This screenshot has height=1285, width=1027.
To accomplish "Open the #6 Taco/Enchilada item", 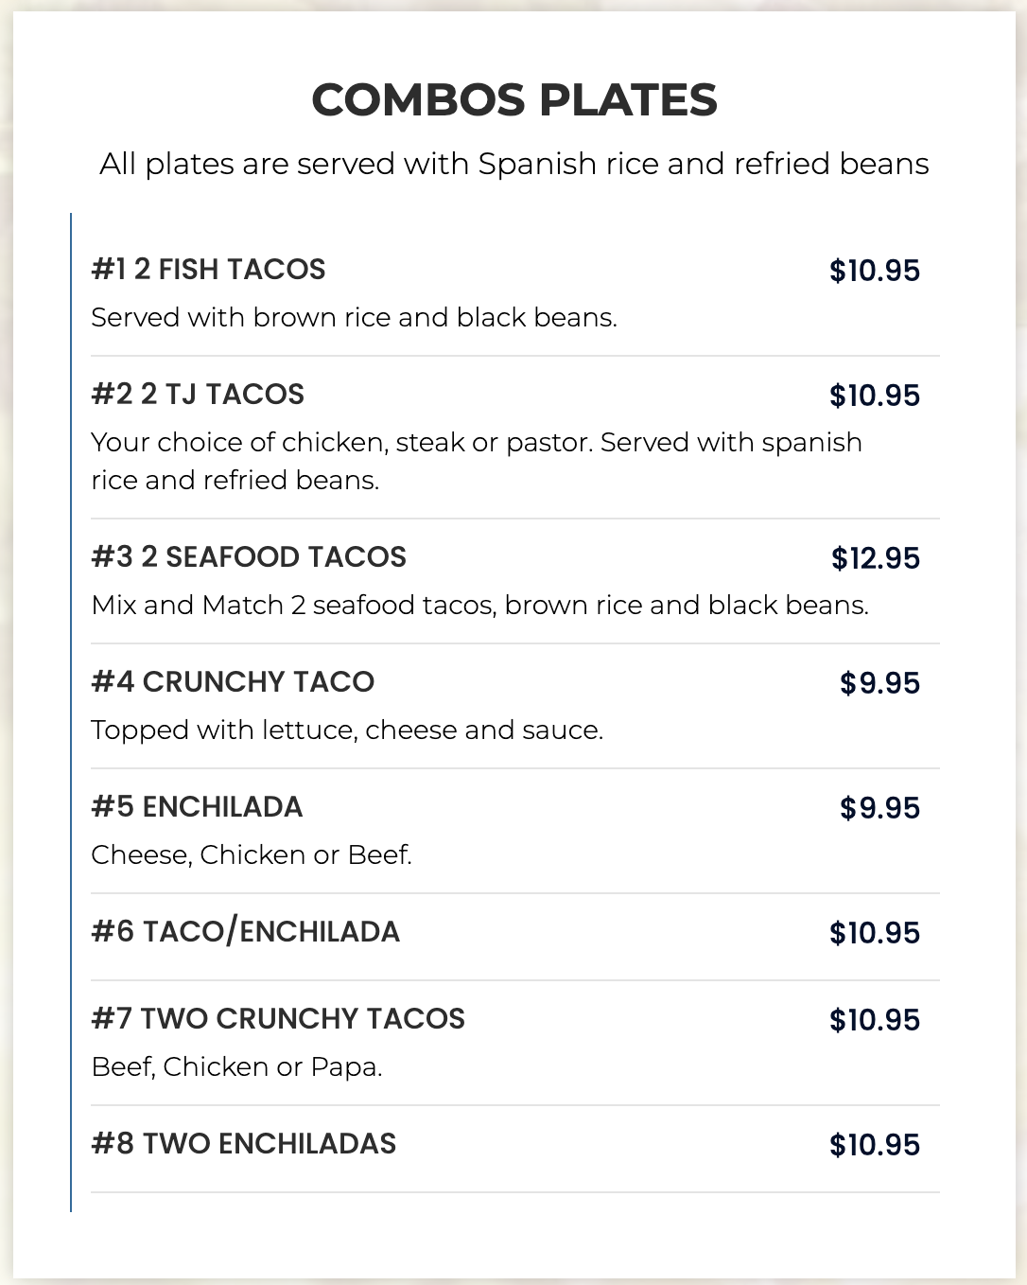I will tap(246, 932).
